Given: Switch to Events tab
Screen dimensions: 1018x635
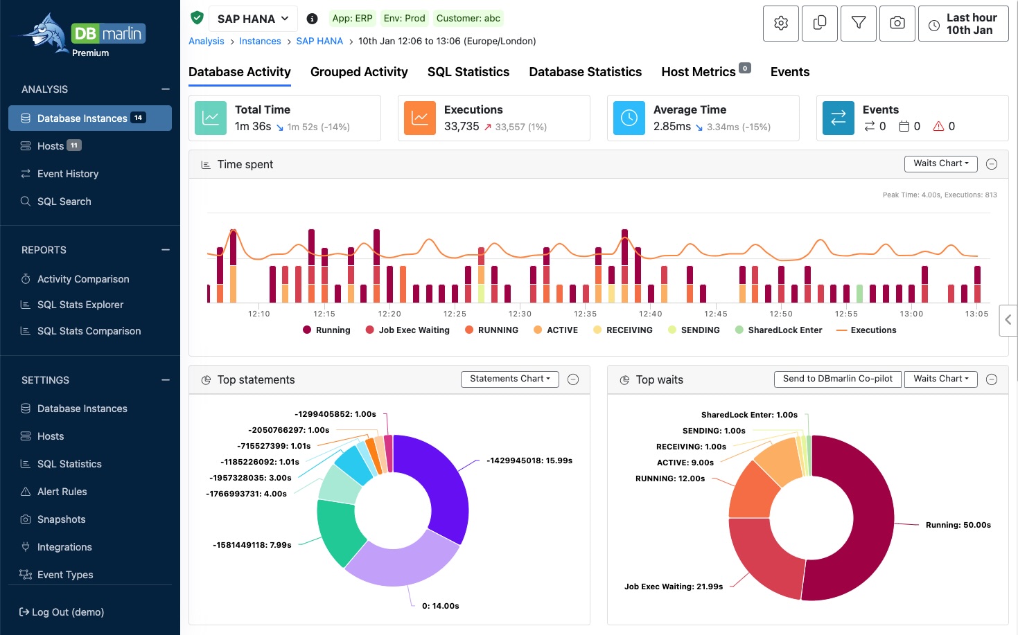Looking at the screenshot, I should (x=790, y=72).
